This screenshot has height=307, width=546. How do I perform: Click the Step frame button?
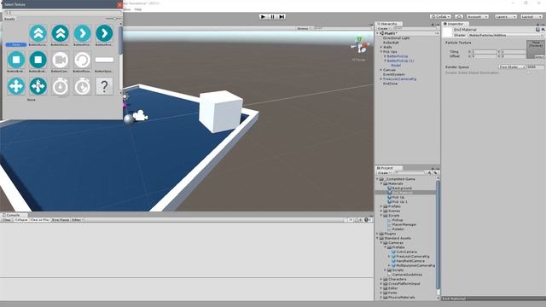click(282, 17)
